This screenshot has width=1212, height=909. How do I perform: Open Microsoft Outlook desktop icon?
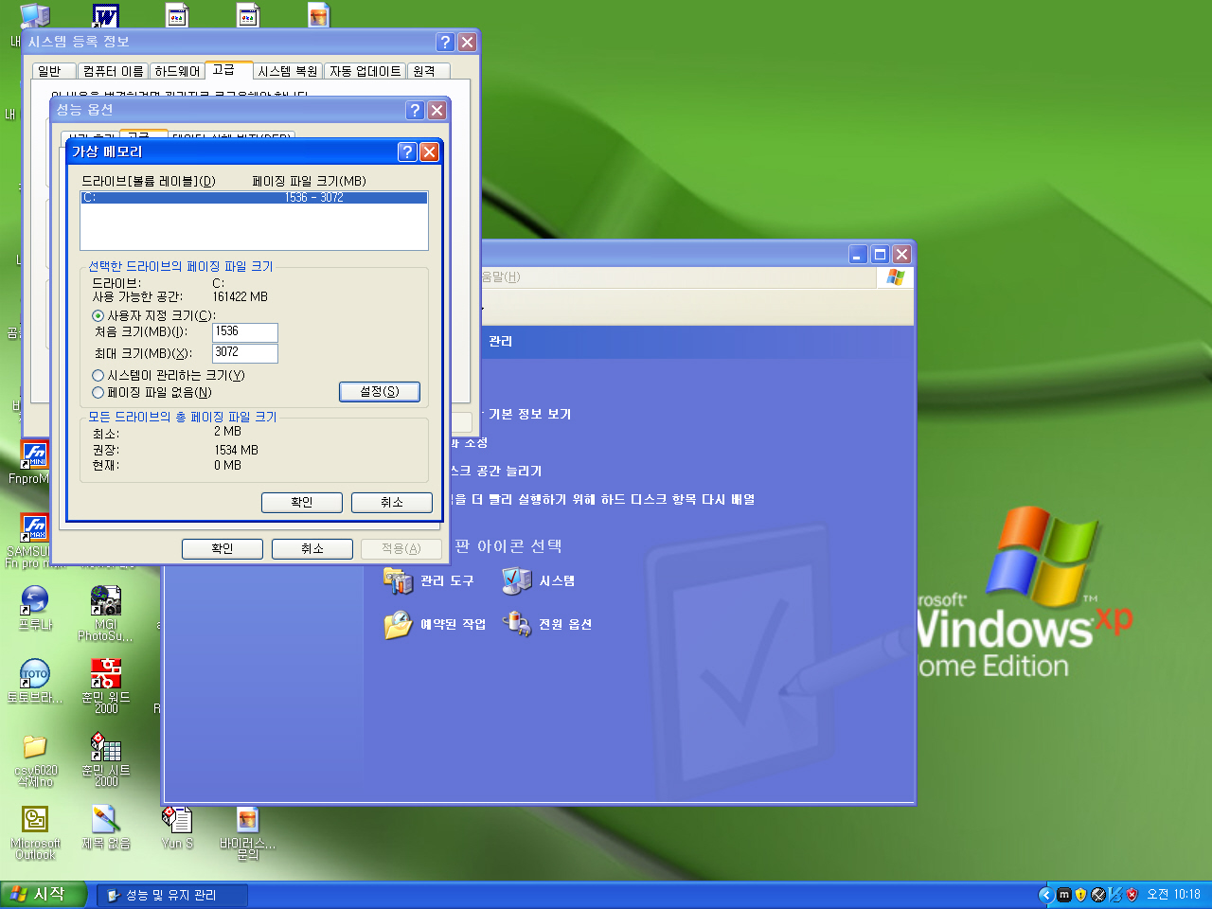(x=34, y=819)
